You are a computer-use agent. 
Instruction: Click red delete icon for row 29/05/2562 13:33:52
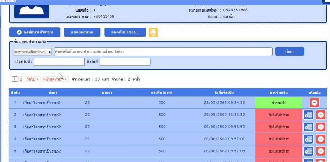point(321,115)
